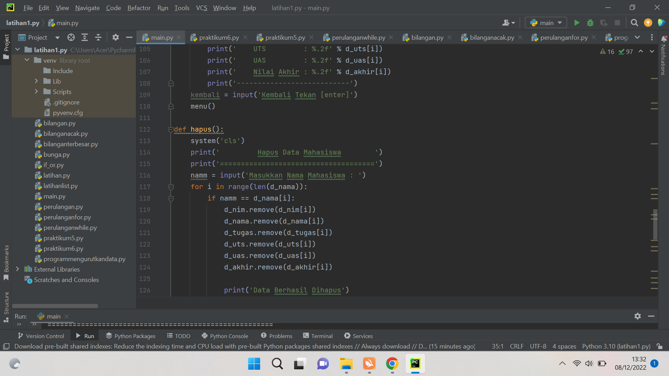Select opened file target icon in Project panel
This screenshot has width=669, height=376.
pos(71,38)
